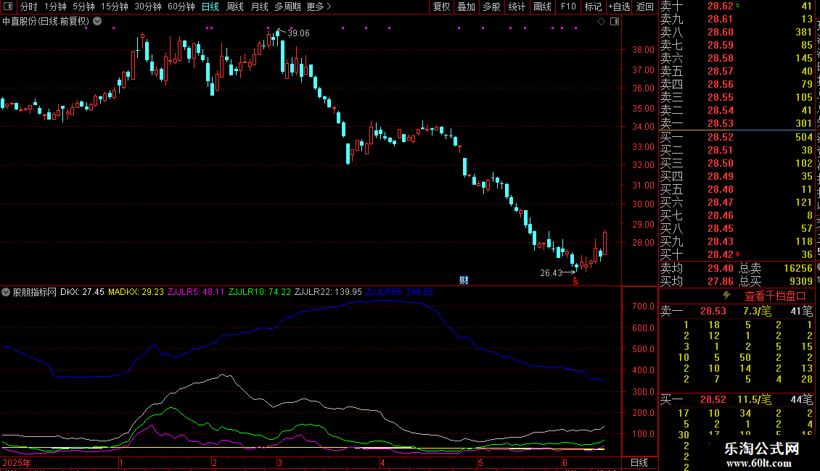
Task: Open the 复权 adjustment menu
Action: click(441, 7)
